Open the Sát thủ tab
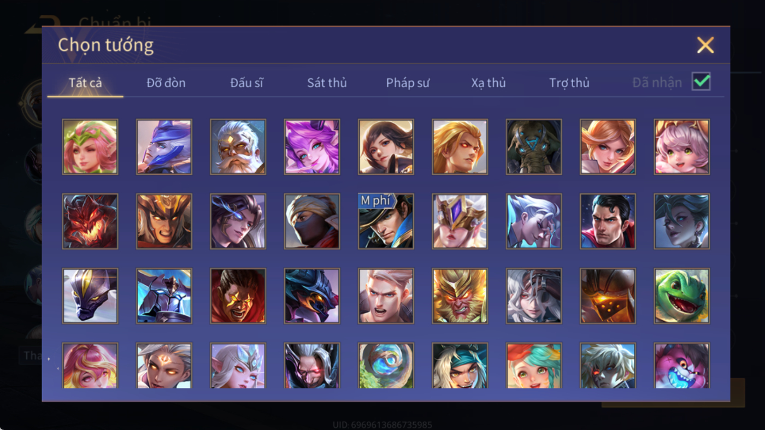The width and height of the screenshot is (765, 430). 327,83
